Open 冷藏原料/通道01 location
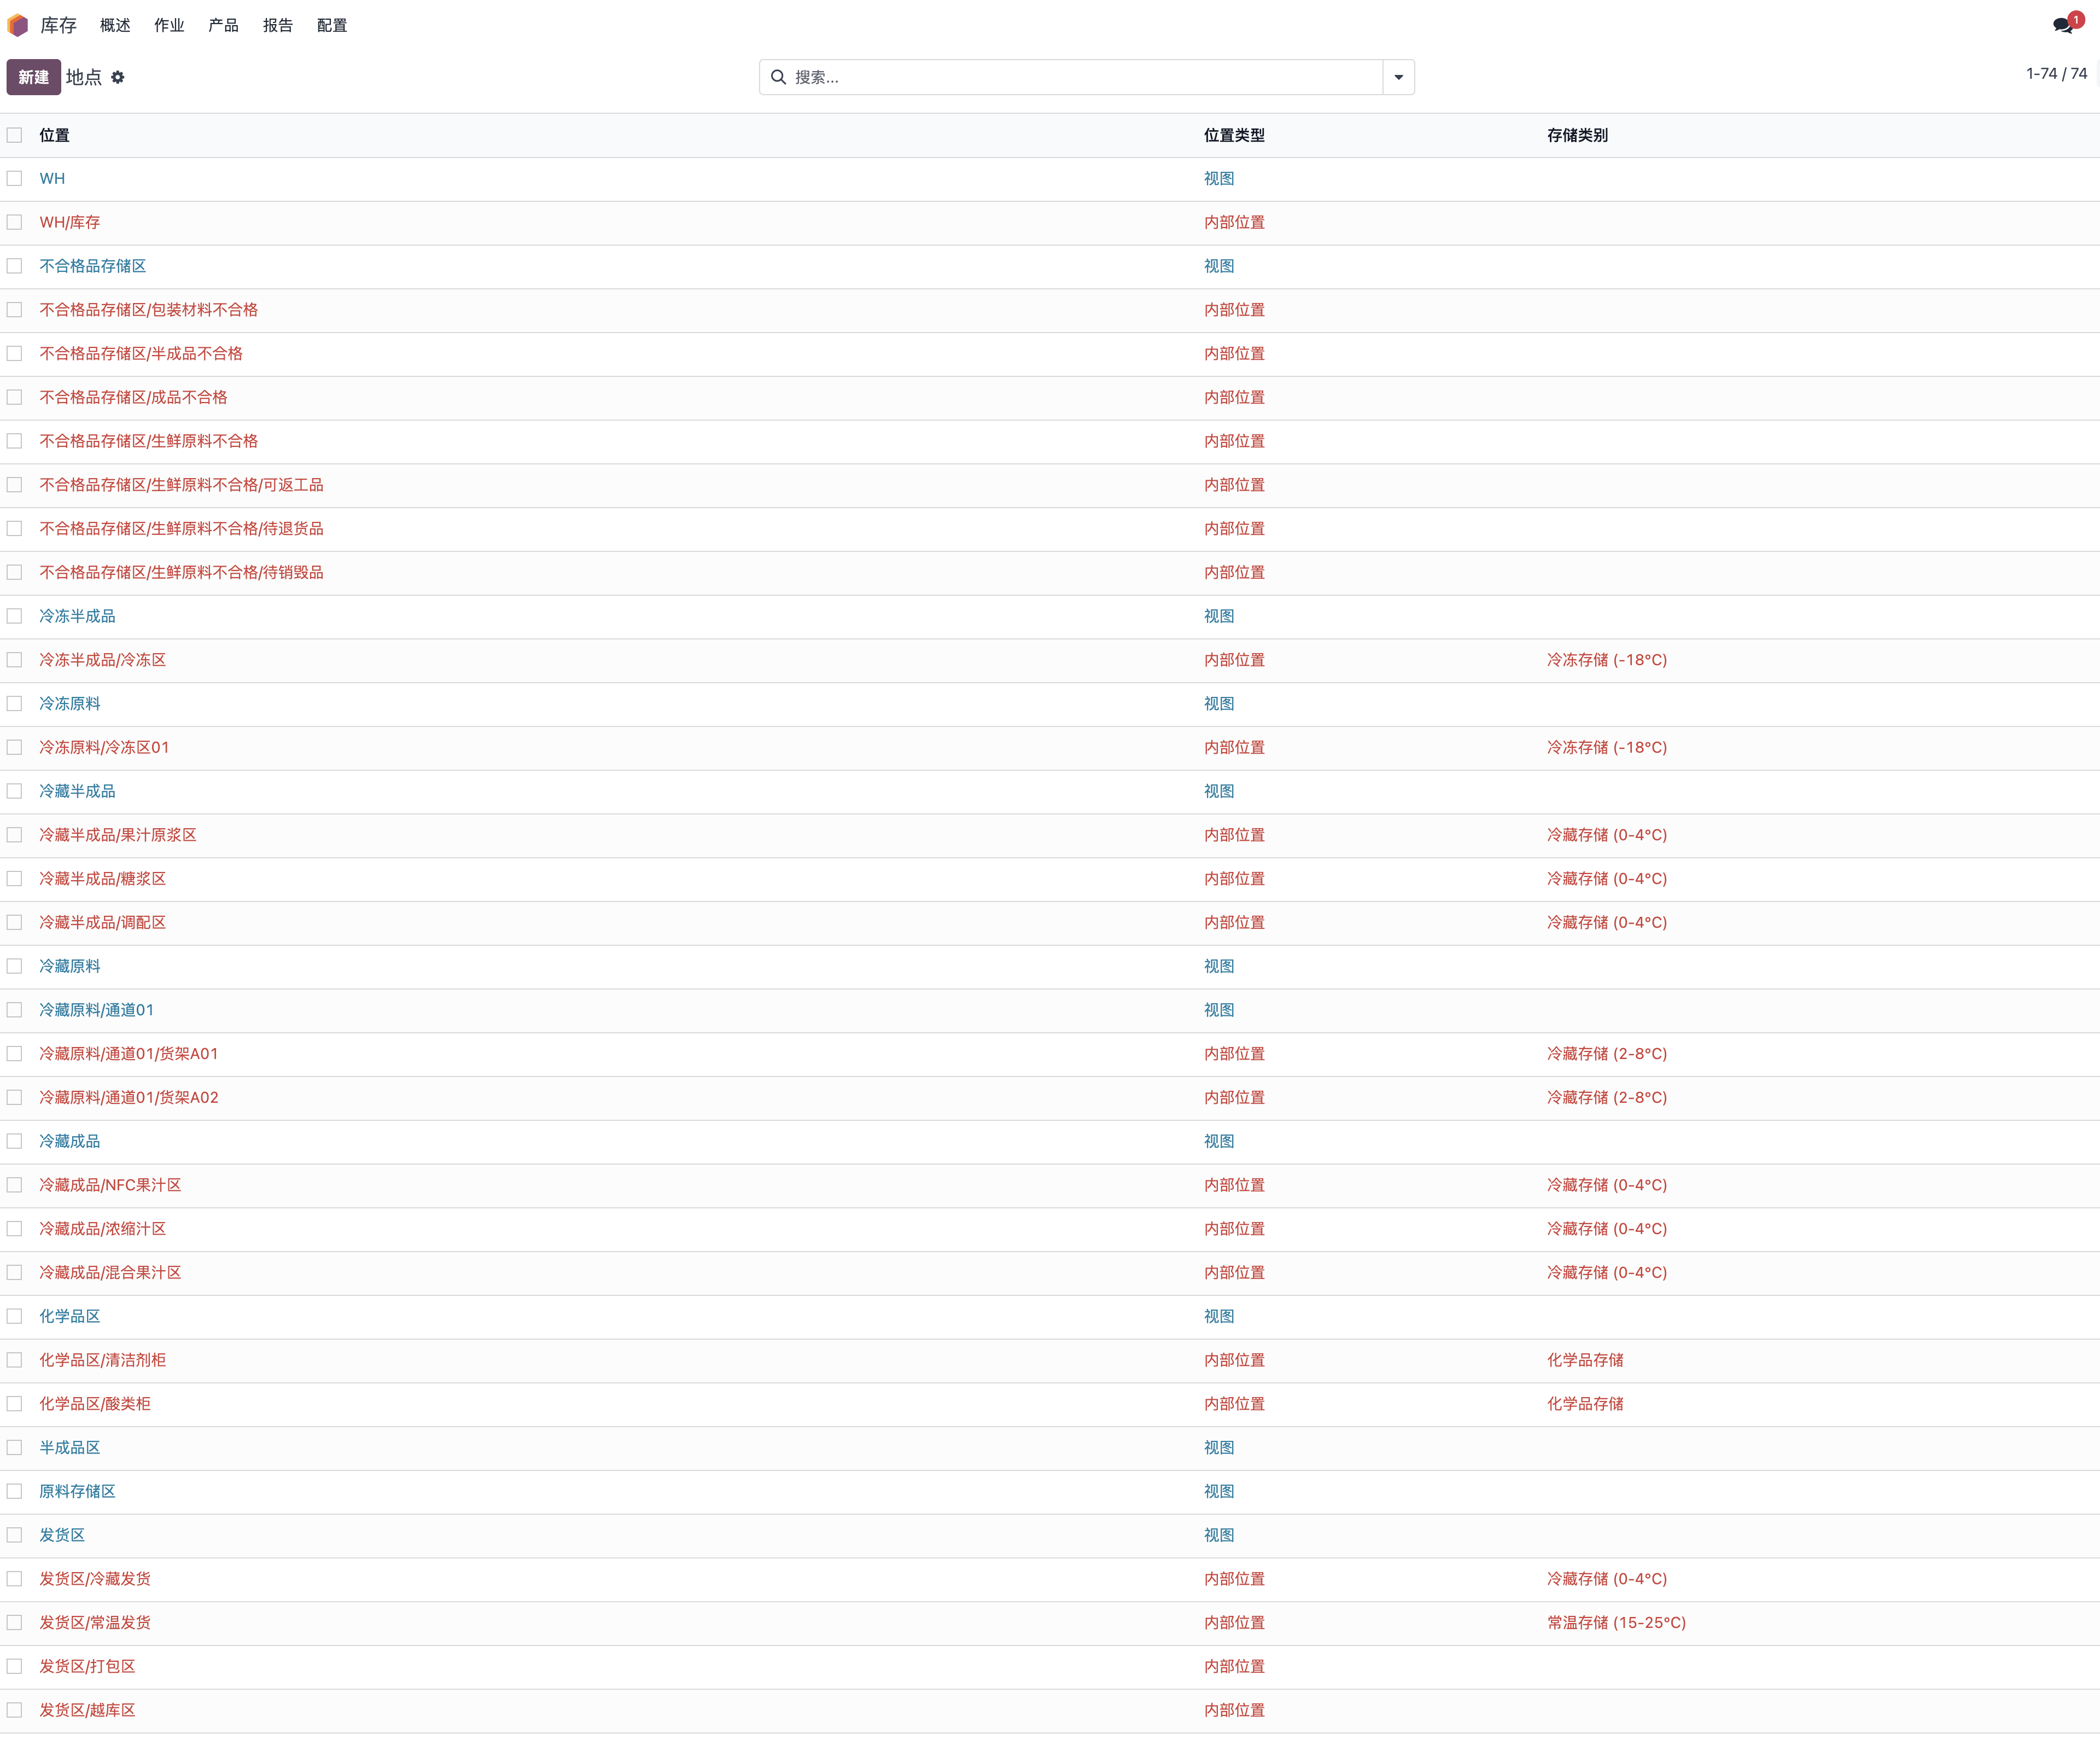Screen dimensions: 2100x1745 tap(97, 1010)
